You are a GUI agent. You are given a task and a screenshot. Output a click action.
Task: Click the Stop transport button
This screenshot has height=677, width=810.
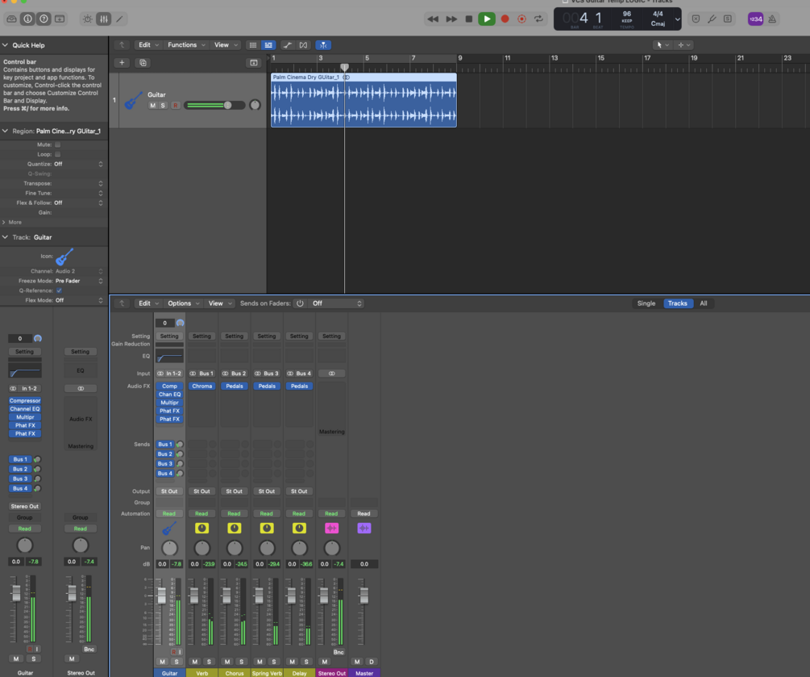(x=469, y=19)
